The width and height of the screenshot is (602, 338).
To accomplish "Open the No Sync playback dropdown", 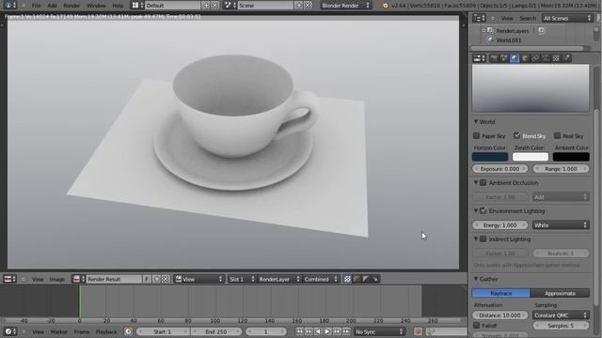I will click(x=379, y=331).
